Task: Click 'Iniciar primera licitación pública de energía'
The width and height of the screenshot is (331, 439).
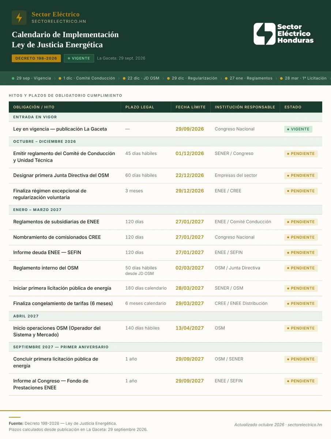Action: point(62,288)
